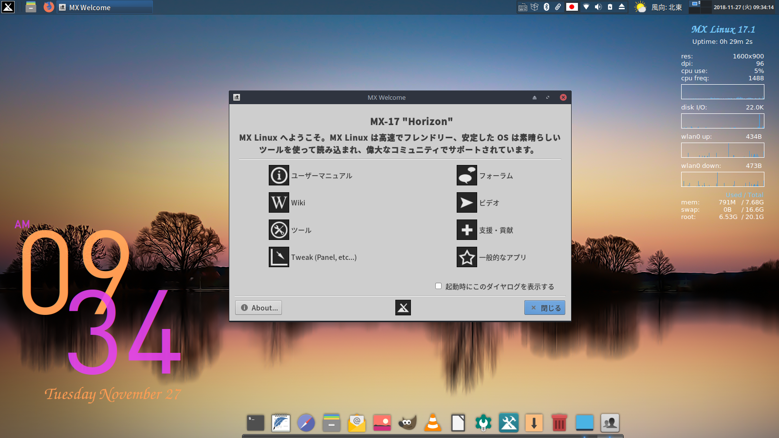
Task: Click the Japan flag keyboard layout indicator
Action: [572, 7]
